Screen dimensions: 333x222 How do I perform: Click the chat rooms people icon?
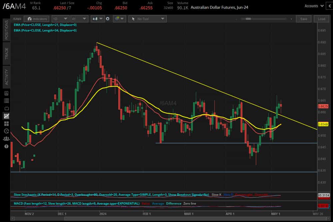coord(6,139)
